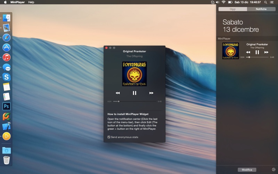The width and height of the screenshot is (278, 174).
Task: Click the battery status icon
Action: pos(230,2)
